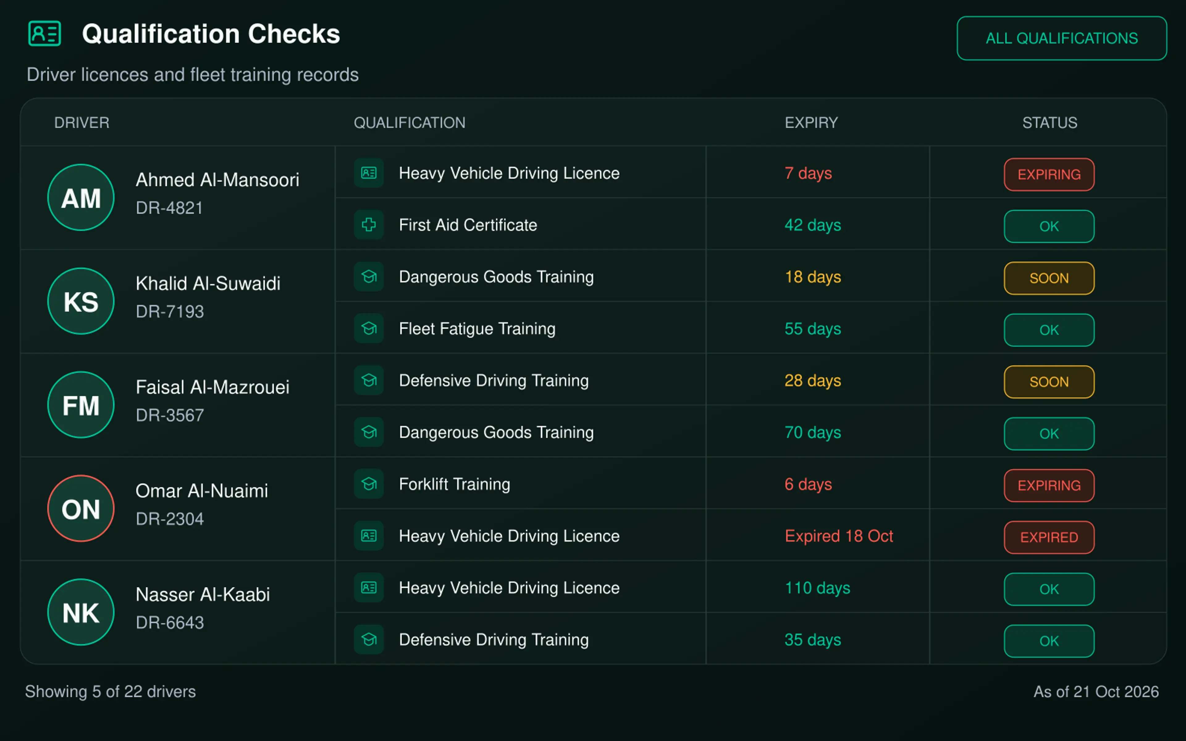Click the OK badge for First Aid Certificate

1049,226
